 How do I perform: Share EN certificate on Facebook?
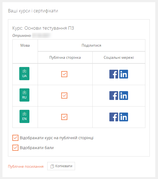point(114,117)
